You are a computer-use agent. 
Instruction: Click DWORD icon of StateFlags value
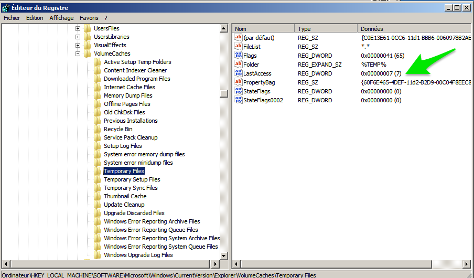(239, 91)
